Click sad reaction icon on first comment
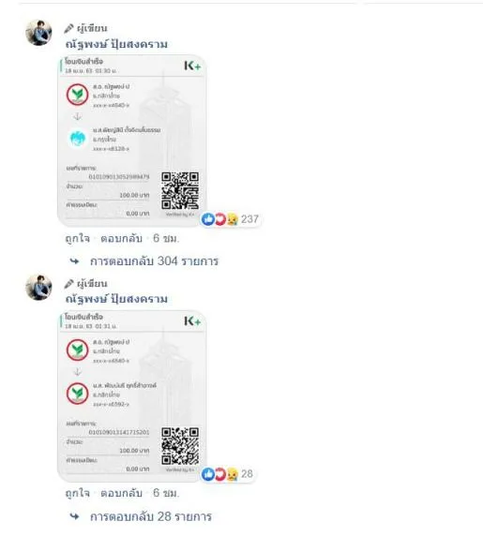This screenshot has height=536, width=483. (233, 219)
